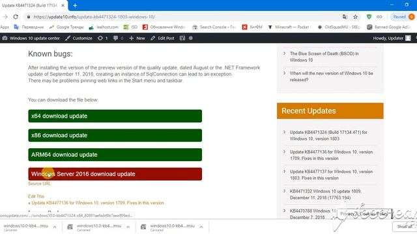Open previous post Update KB4477136 link
417x234 pixels.
[x=98, y=203]
